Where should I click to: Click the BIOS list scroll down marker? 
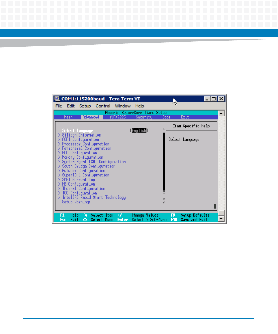163,202
